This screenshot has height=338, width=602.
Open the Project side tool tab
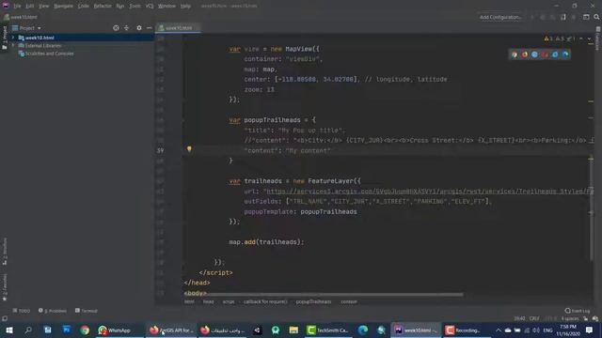tap(5, 38)
